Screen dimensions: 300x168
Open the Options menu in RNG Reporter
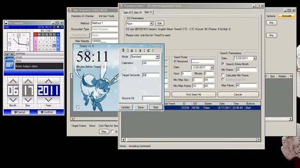(271, 16)
